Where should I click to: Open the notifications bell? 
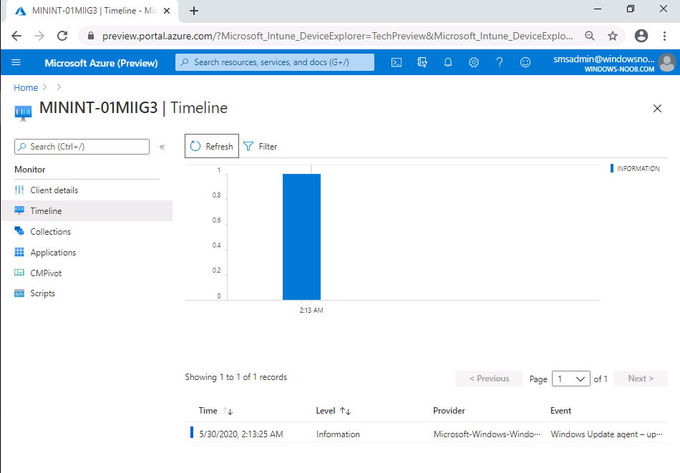coord(448,62)
